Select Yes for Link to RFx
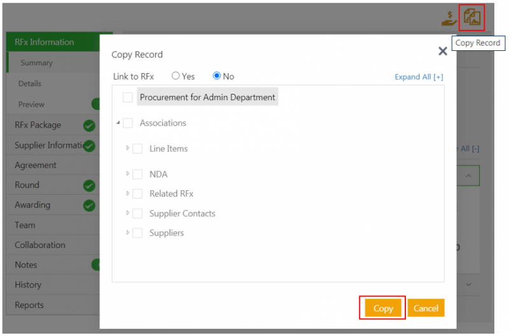Screen dimensions: 509x336 click(x=176, y=76)
